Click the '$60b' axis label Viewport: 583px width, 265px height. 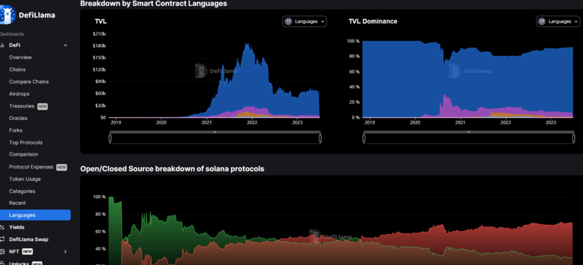100,94
